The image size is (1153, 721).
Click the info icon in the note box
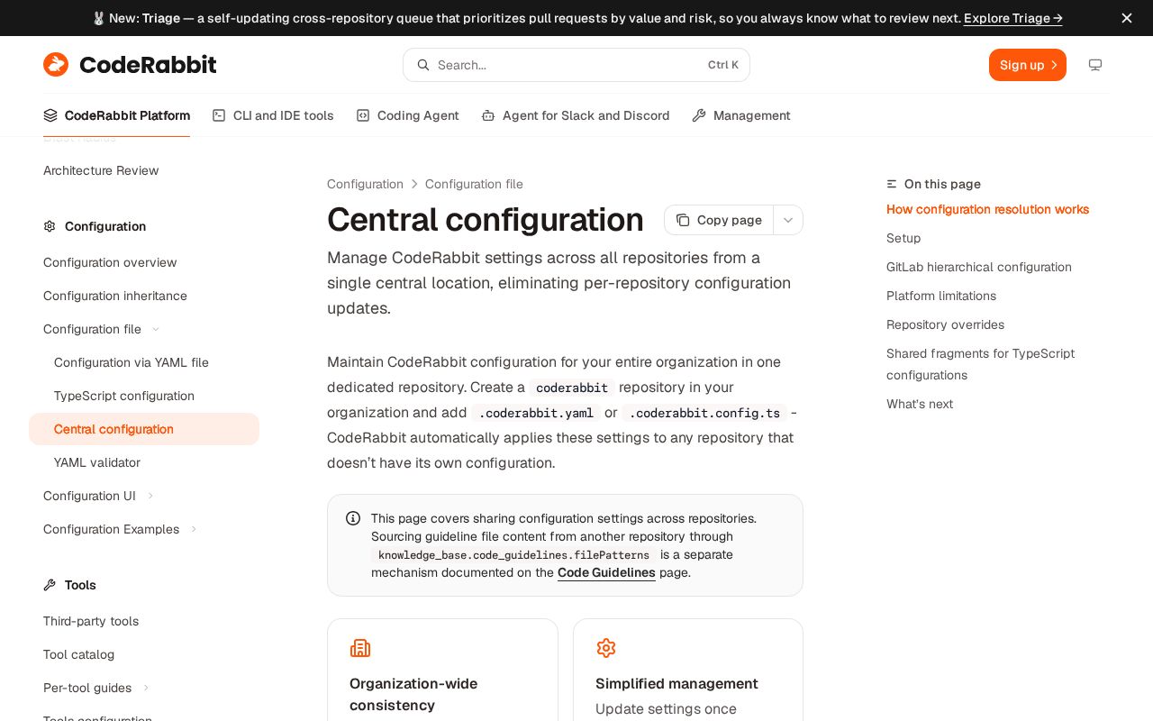[x=353, y=518]
